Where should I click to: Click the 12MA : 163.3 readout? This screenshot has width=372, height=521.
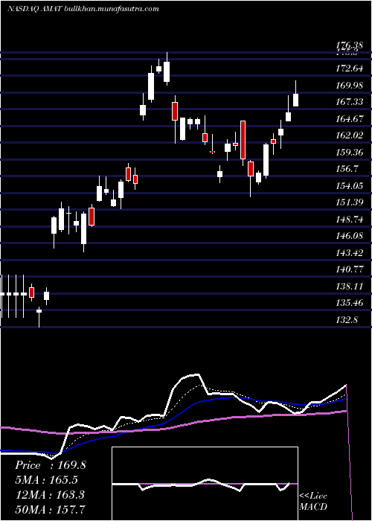(x=49, y=494)
